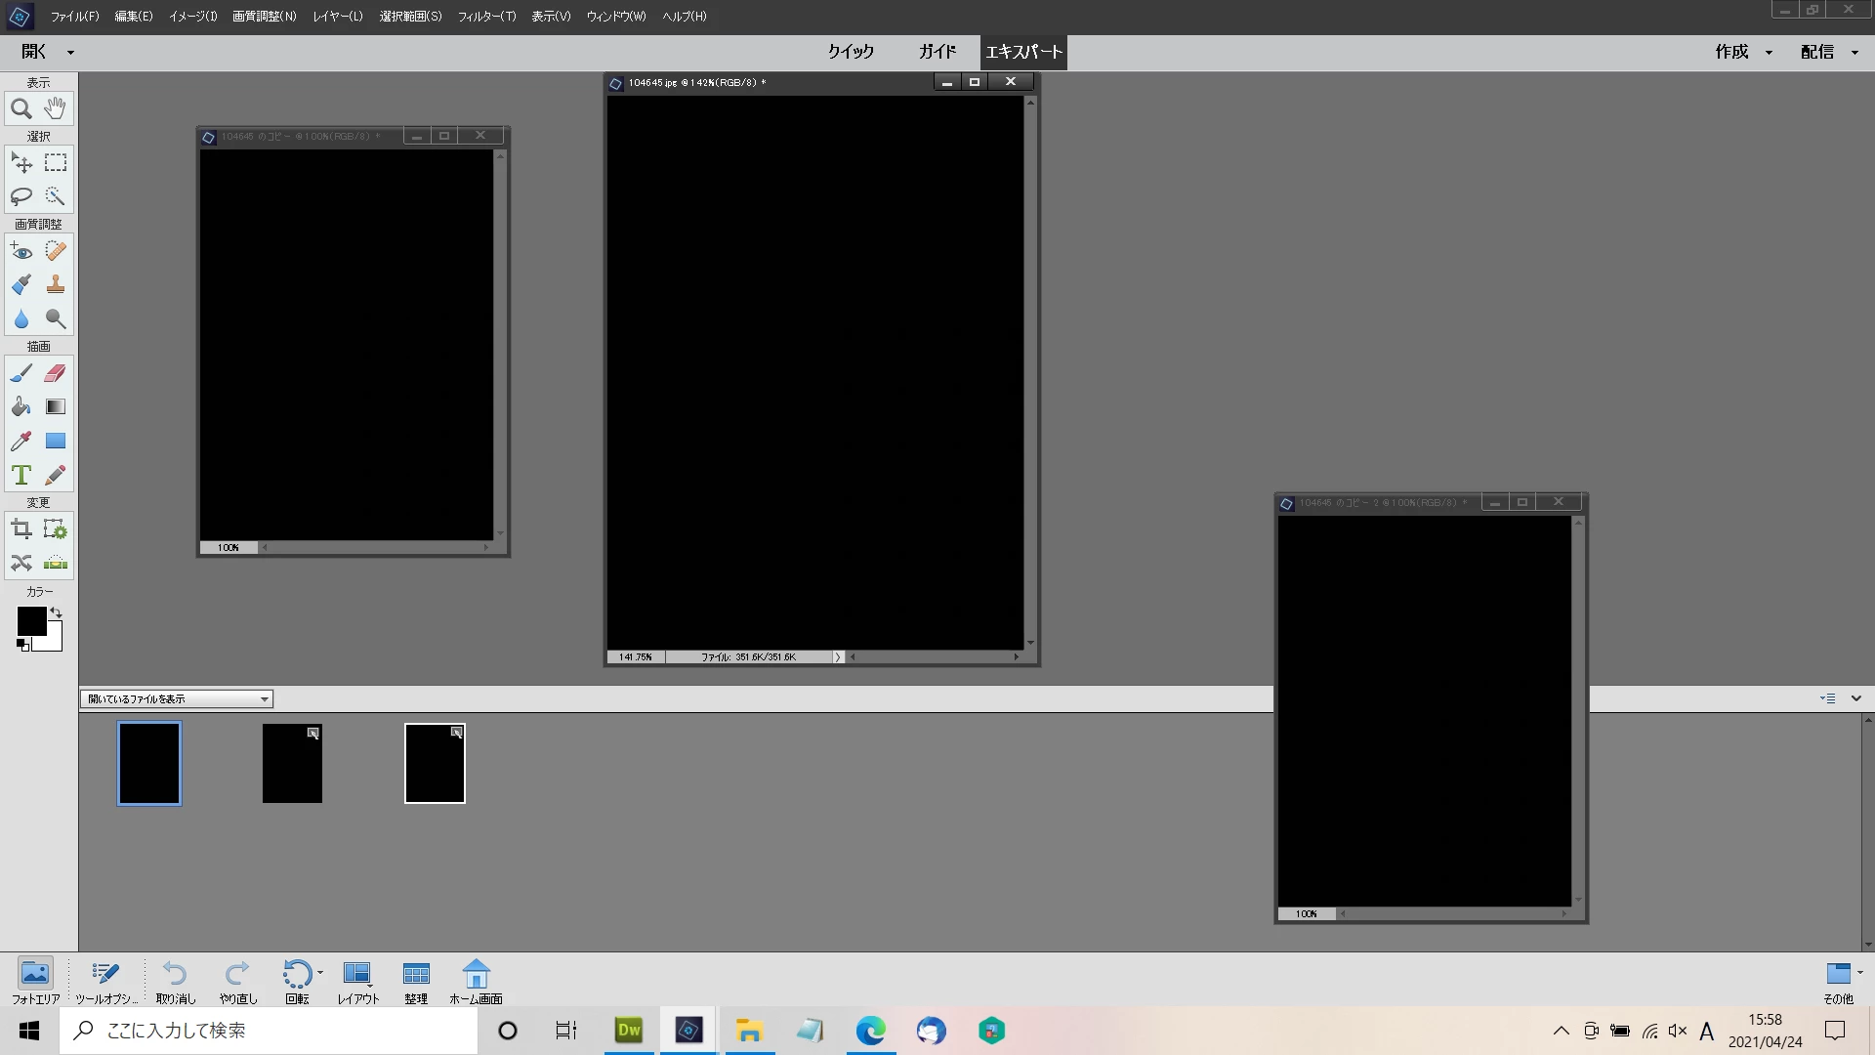The image size is (1875, 1055).
Task: Select the Red Eye Removal tool
Action: pos(21,251)
